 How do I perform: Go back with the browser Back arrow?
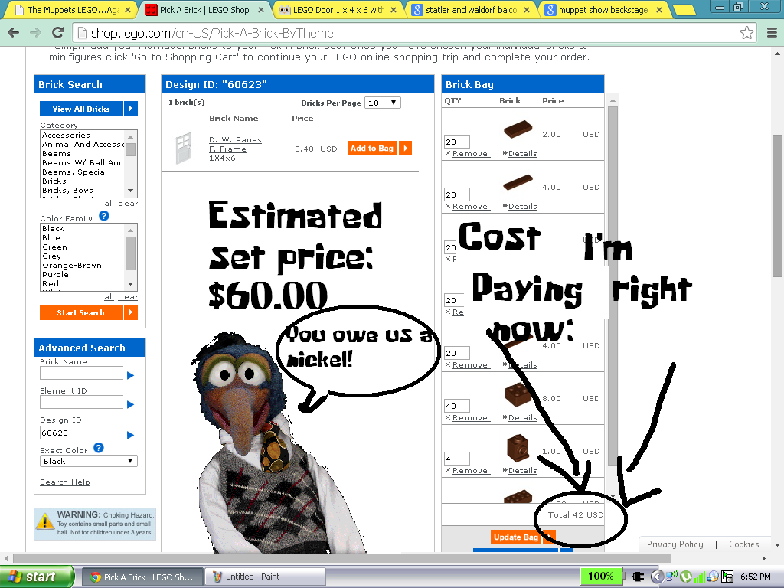[x=14, y=33]
